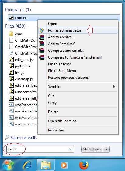
Task: Click the shield icon beside Run as administrator
Action: 42,30
